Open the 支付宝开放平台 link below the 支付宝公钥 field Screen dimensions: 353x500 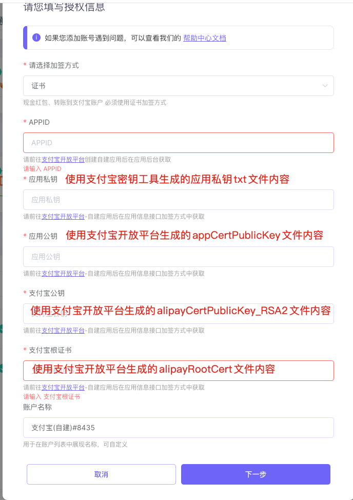click(63, 331)
